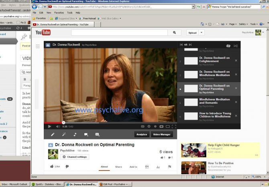Remove Optimal Parenting video from playlist
The image size is (269, 187).
point(236,88)
